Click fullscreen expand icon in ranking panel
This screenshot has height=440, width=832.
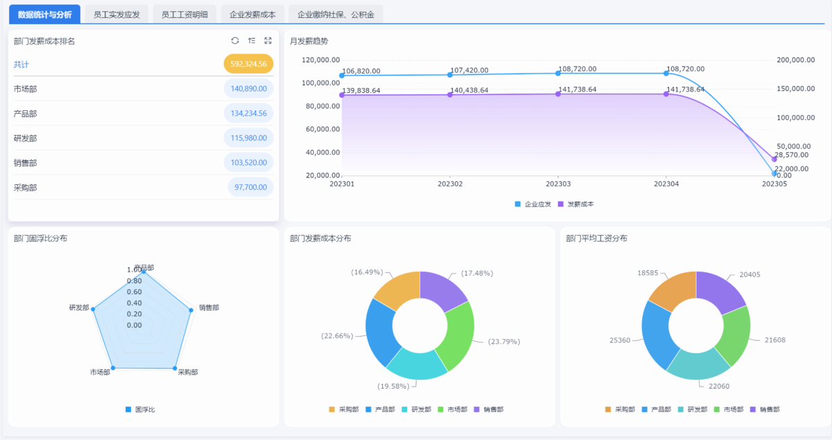(x=268, y=41)
